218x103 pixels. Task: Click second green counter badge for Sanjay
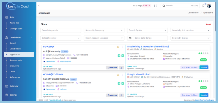(x=123, y=83)
